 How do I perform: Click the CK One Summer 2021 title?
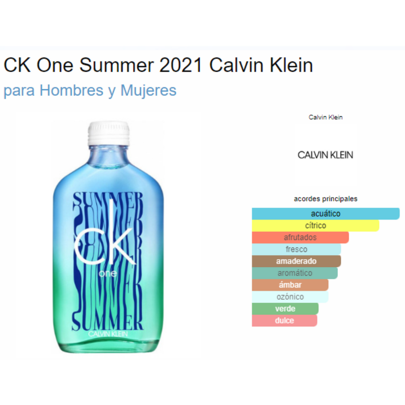coord(158,65)
